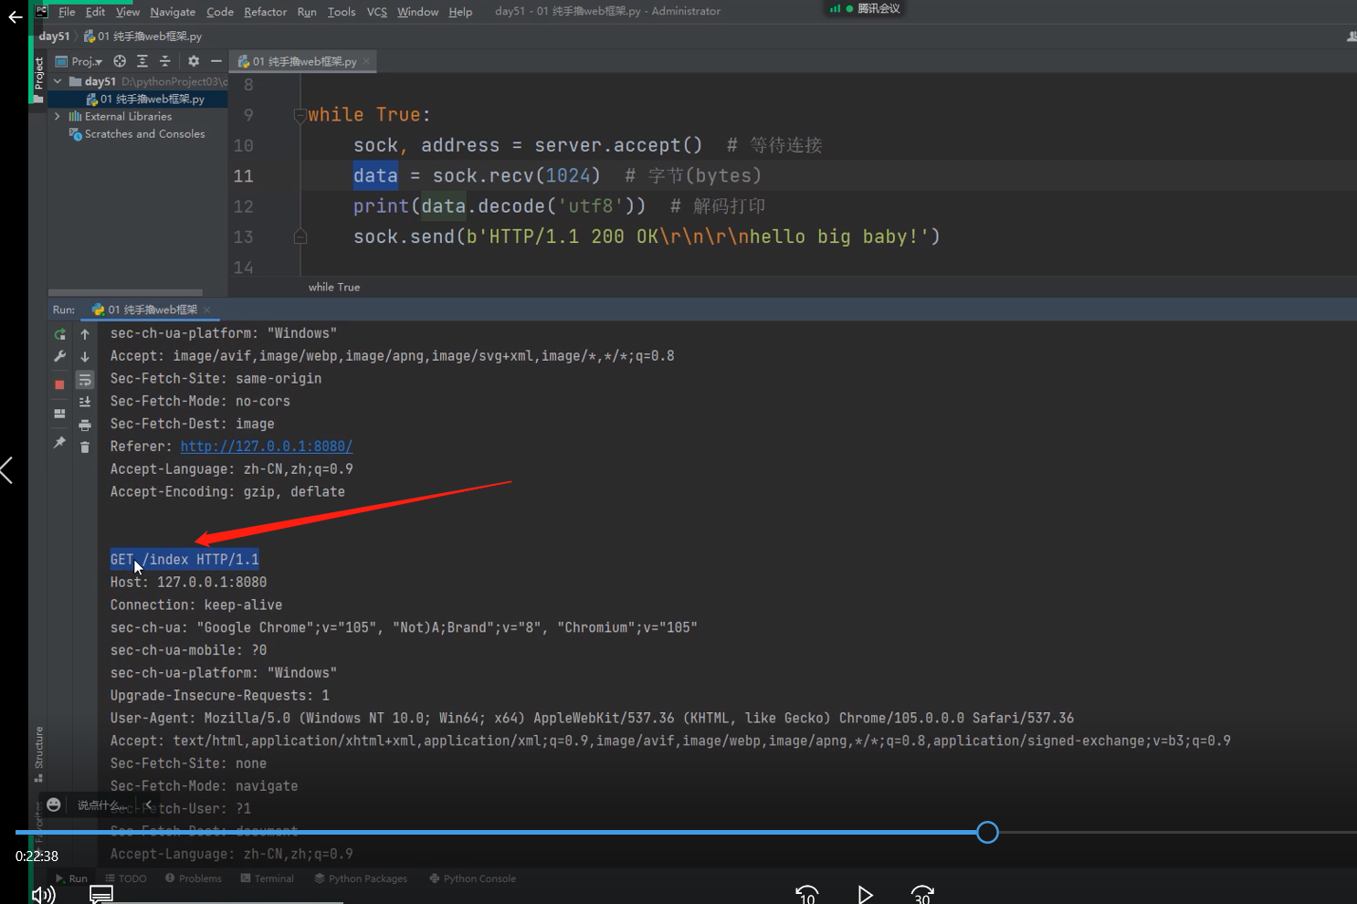Clear console output with trash icon

click(x=85, y=447)
